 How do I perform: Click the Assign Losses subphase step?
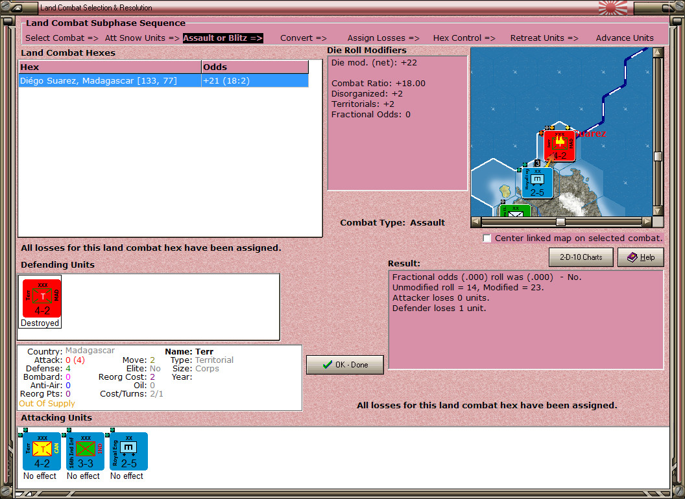click(x=383, y=38)
